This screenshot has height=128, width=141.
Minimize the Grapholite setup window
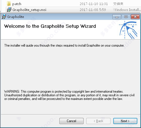coord(117,17)
